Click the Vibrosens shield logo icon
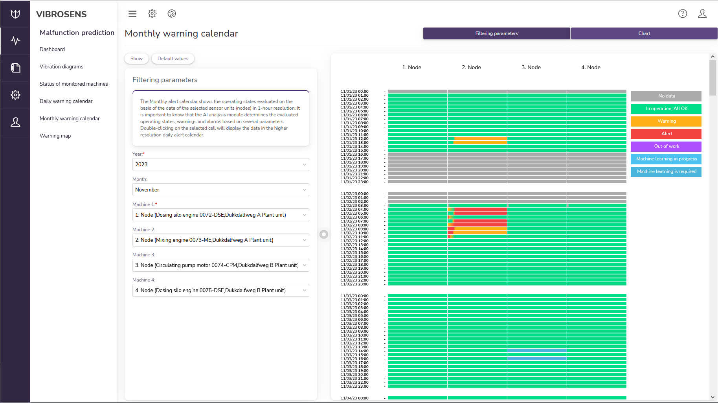 click(15, 15)
